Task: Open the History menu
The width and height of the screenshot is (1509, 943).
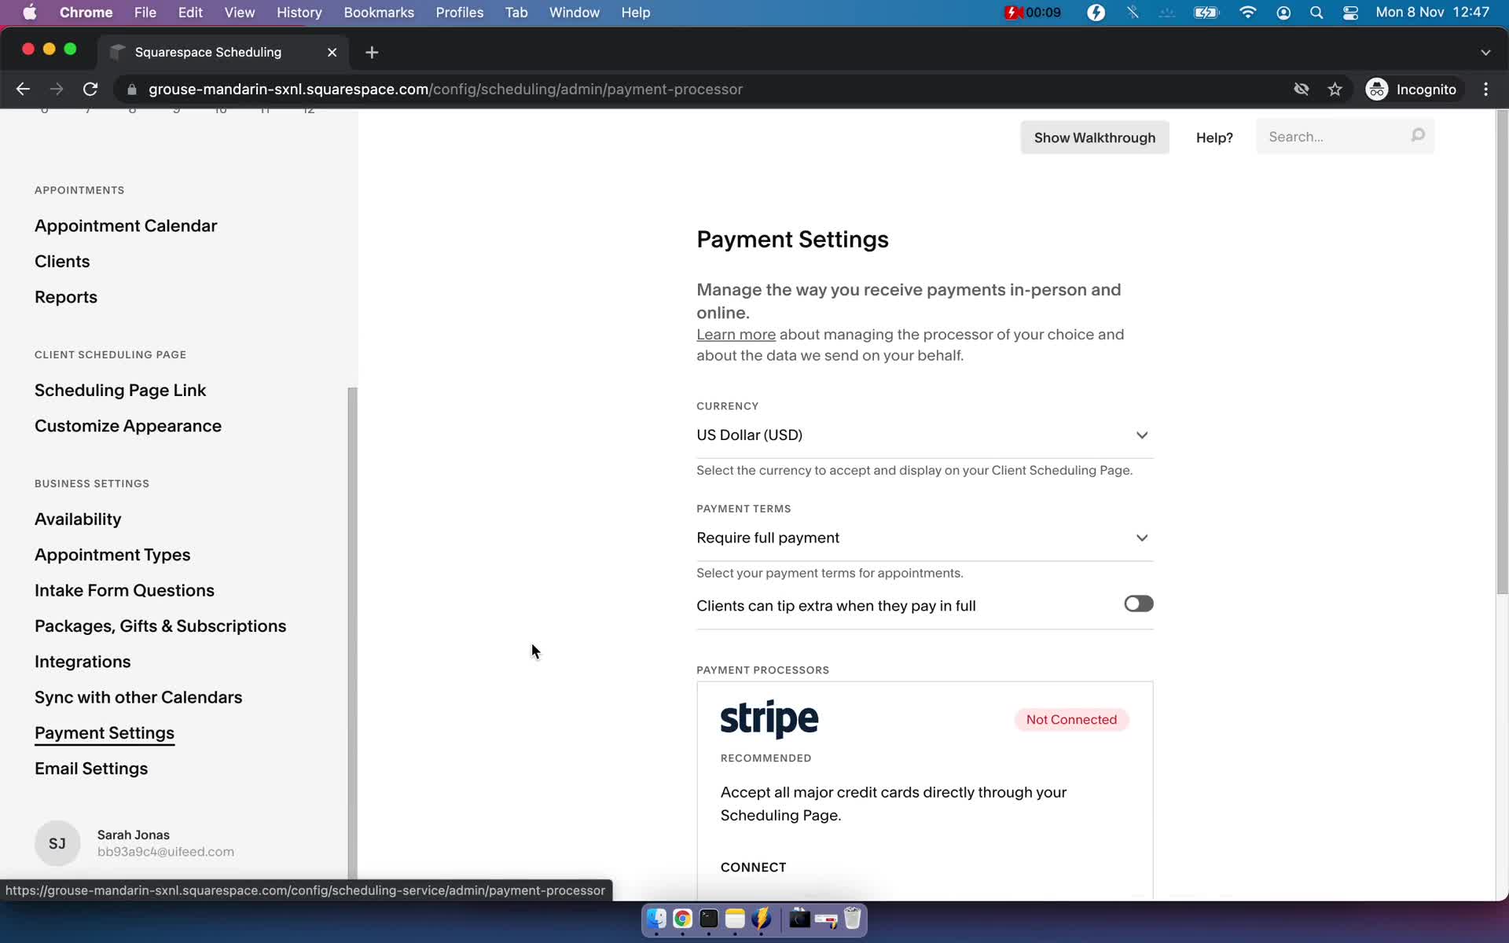Action: (x=299, y=13)
